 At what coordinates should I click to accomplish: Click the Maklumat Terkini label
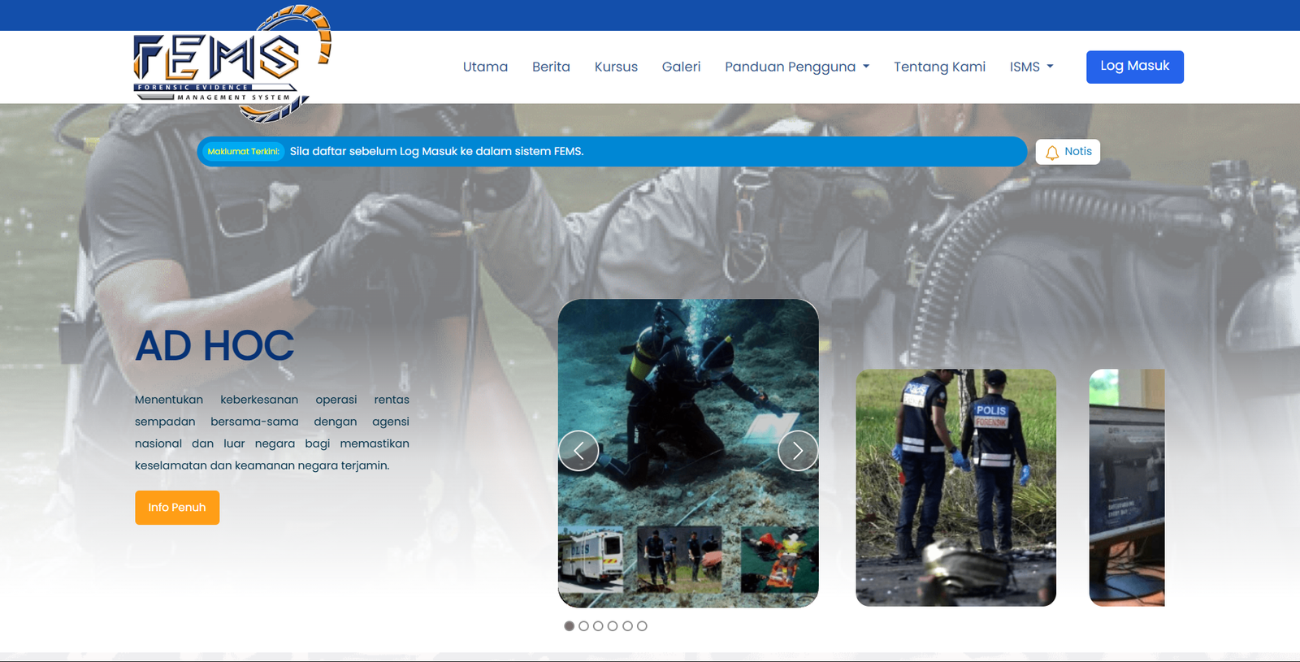point(243,152)
